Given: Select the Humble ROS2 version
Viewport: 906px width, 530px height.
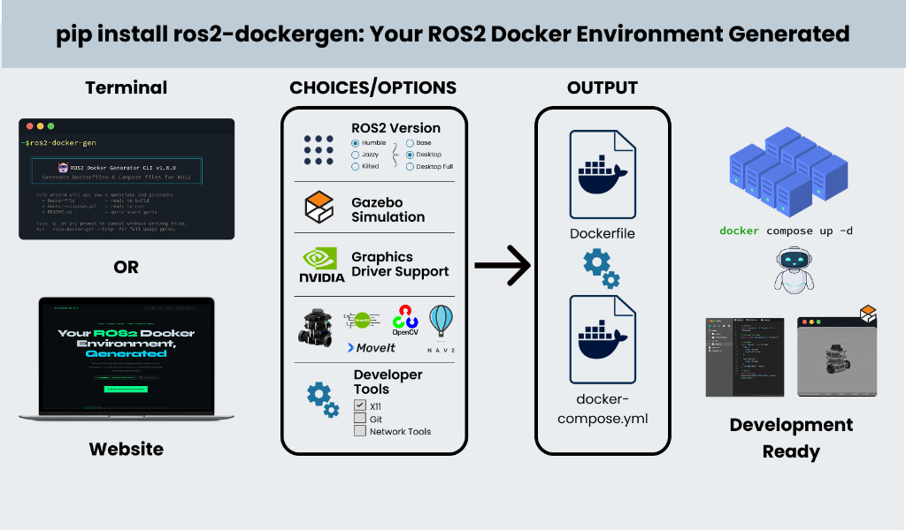Looking at the screenshot, I should tap(354, 142).
